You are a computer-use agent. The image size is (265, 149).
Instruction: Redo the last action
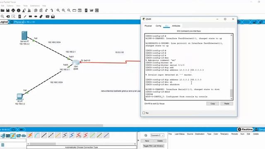52,10
